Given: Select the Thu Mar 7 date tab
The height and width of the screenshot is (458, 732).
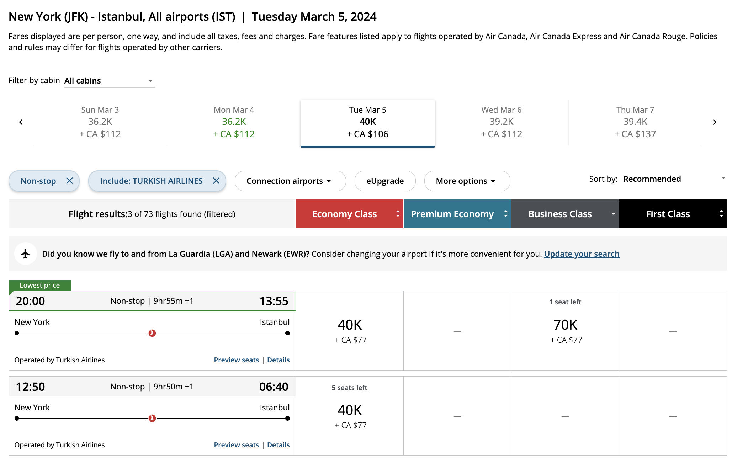Looking at the screenshot, I should pyautogui.click(x=635, y=122).
